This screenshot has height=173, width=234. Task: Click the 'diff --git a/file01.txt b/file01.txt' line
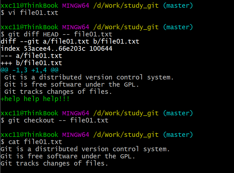coord(70,41)
